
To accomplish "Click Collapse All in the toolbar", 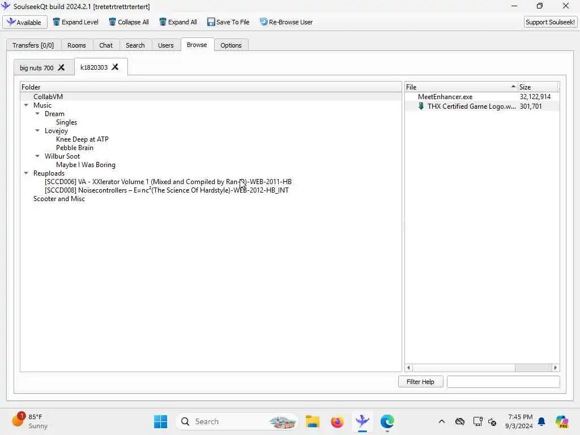I will 129,22.
